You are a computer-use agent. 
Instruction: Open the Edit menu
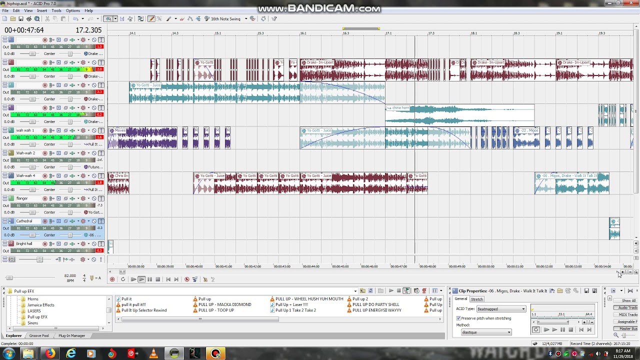pyautogui.click(x=16, y=10)
